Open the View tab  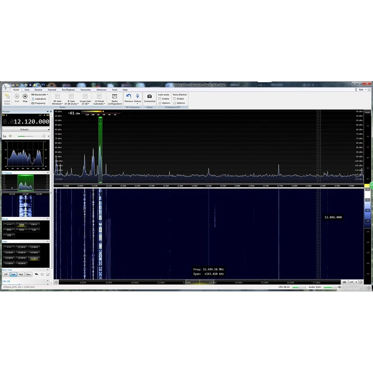(x=27, y=90)
